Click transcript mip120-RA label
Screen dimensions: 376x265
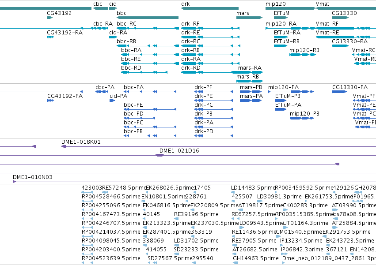[x=281, y=24]
